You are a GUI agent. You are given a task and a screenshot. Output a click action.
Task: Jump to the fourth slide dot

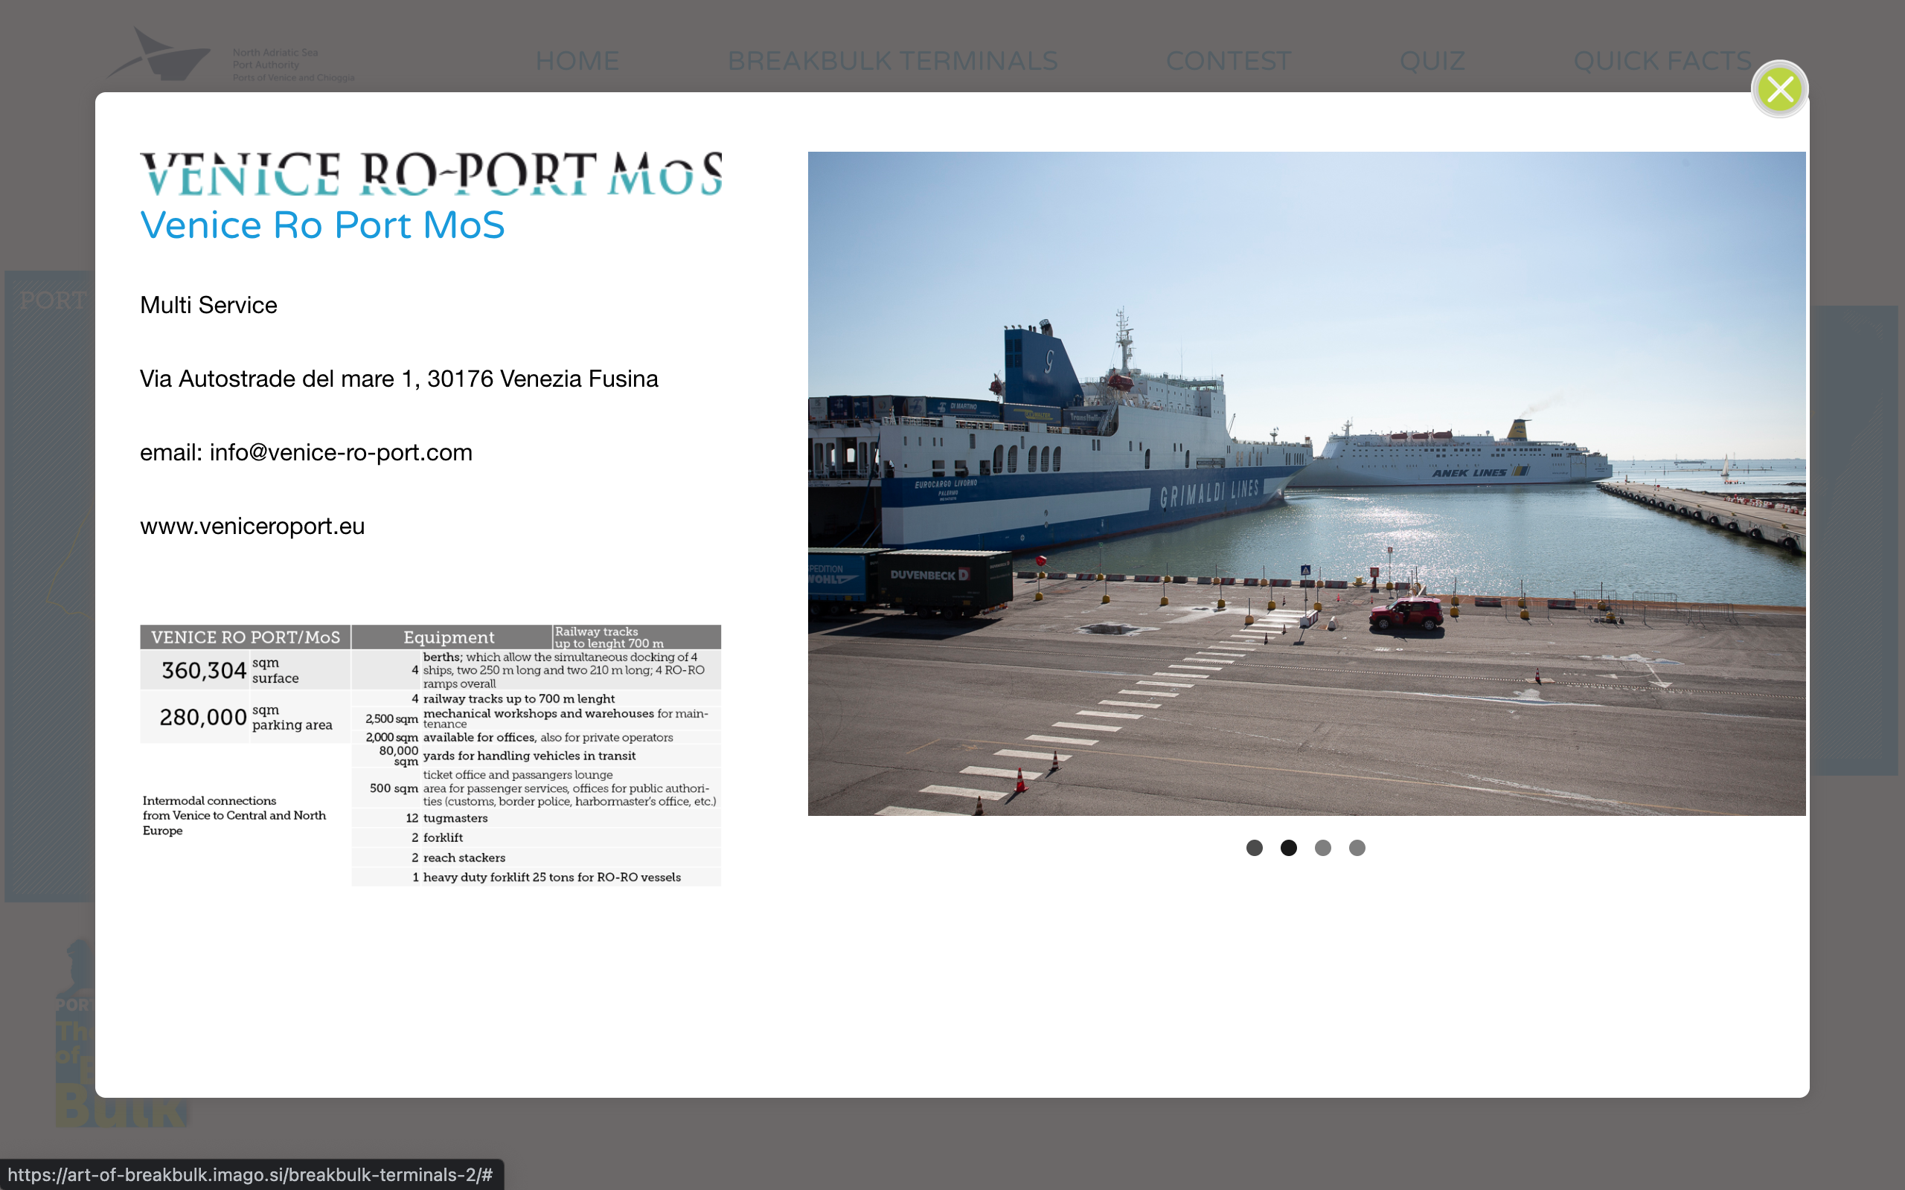click(x=1357, y=848)
